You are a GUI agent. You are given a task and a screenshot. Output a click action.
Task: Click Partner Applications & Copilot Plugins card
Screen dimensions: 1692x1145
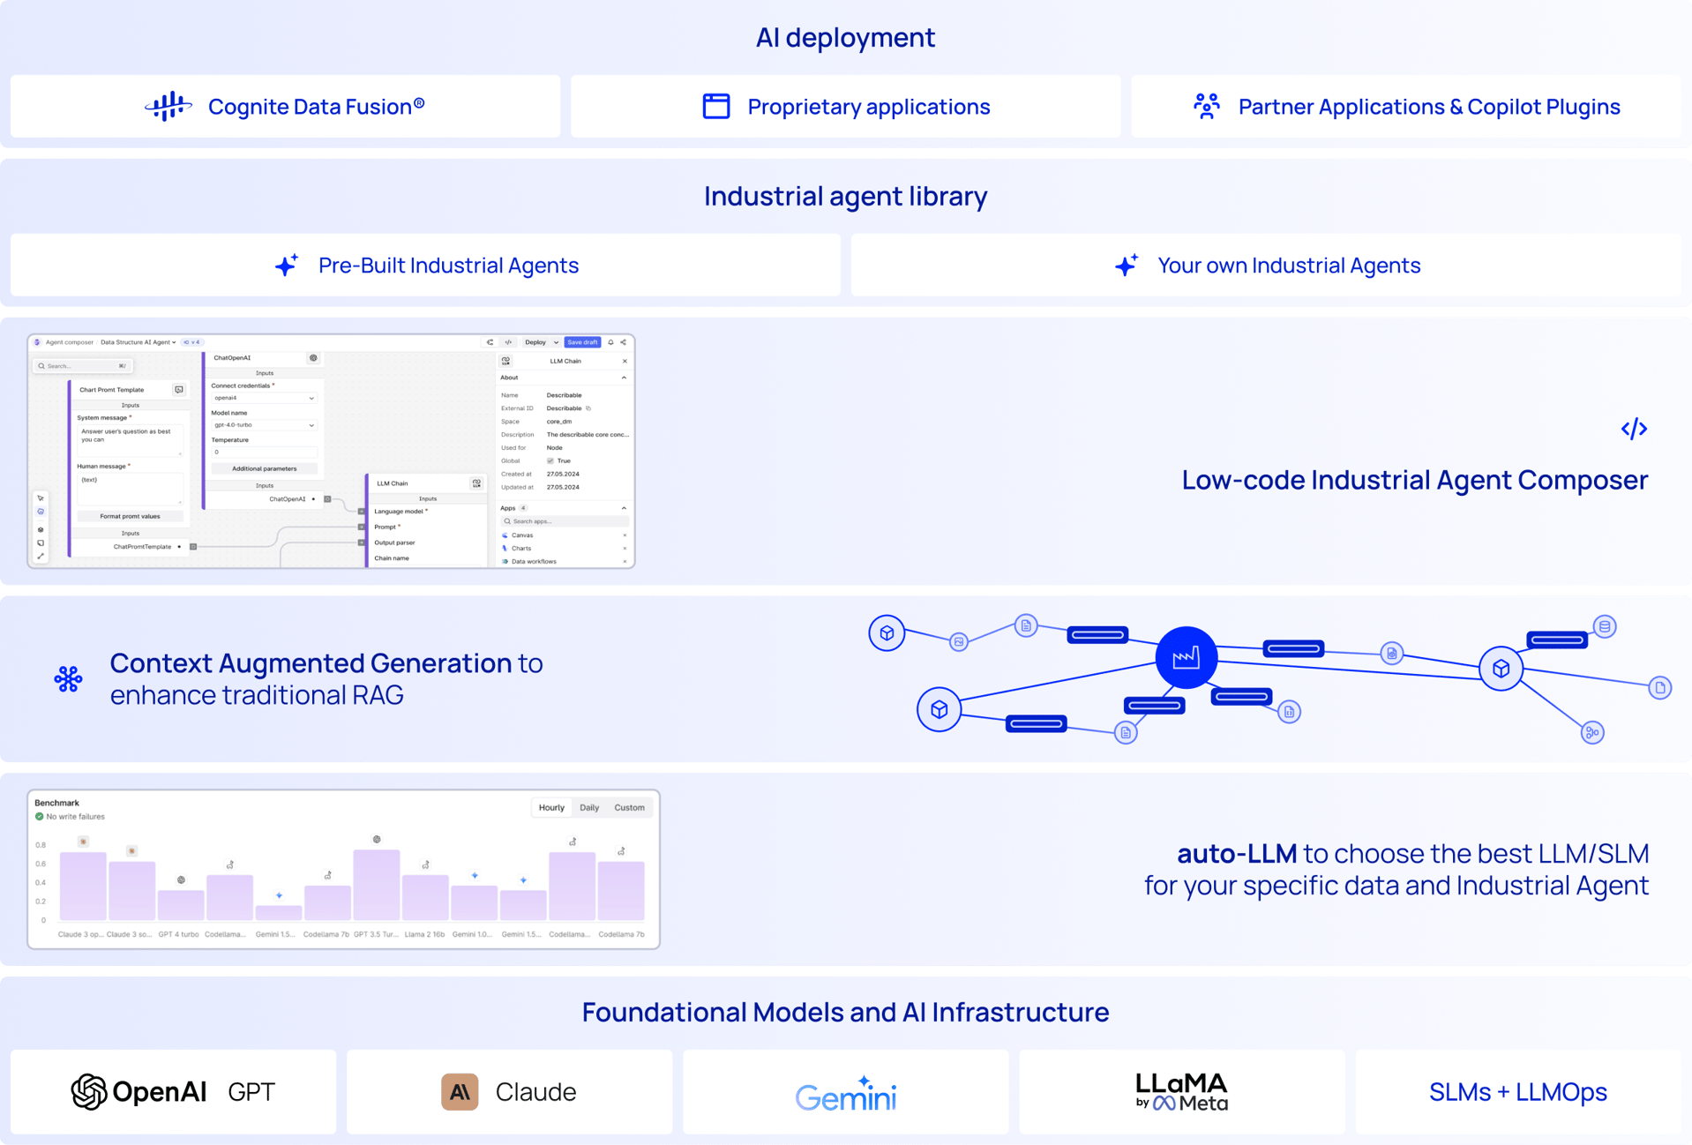pyautogui.click(x=1406, y=106)
